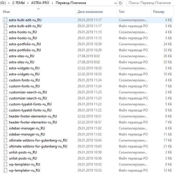Screen dimensions: 175x175
Task: Click the icon of the wp-templator-ru_RU PO file, 12 КБ
Action: (x=5, y=170)
